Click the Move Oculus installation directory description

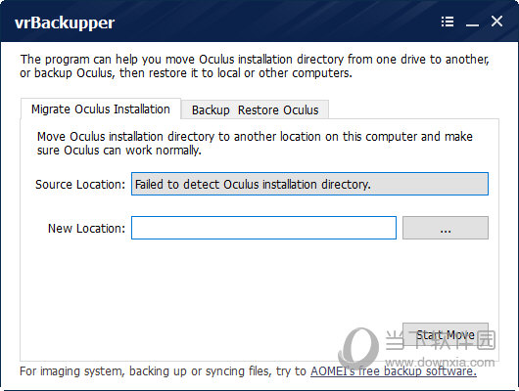point(255,143)
